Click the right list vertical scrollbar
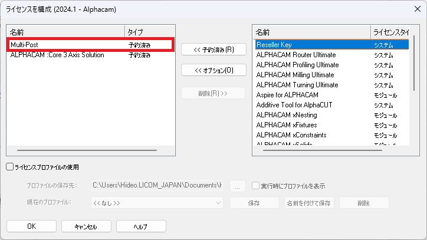 pyautogui.click(x=414, y=63)
